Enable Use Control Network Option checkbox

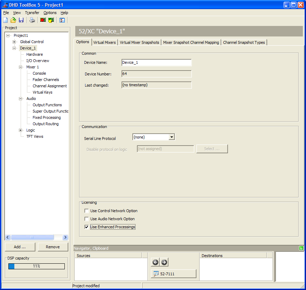click(86, 211)
